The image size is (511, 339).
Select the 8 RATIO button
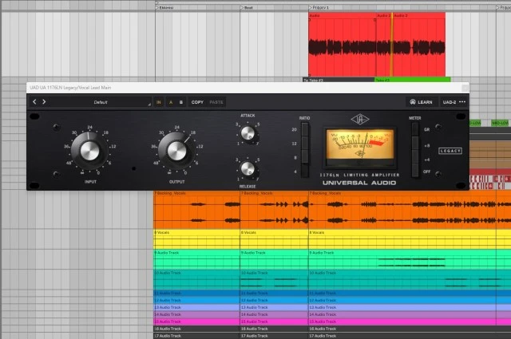point(305,157)
